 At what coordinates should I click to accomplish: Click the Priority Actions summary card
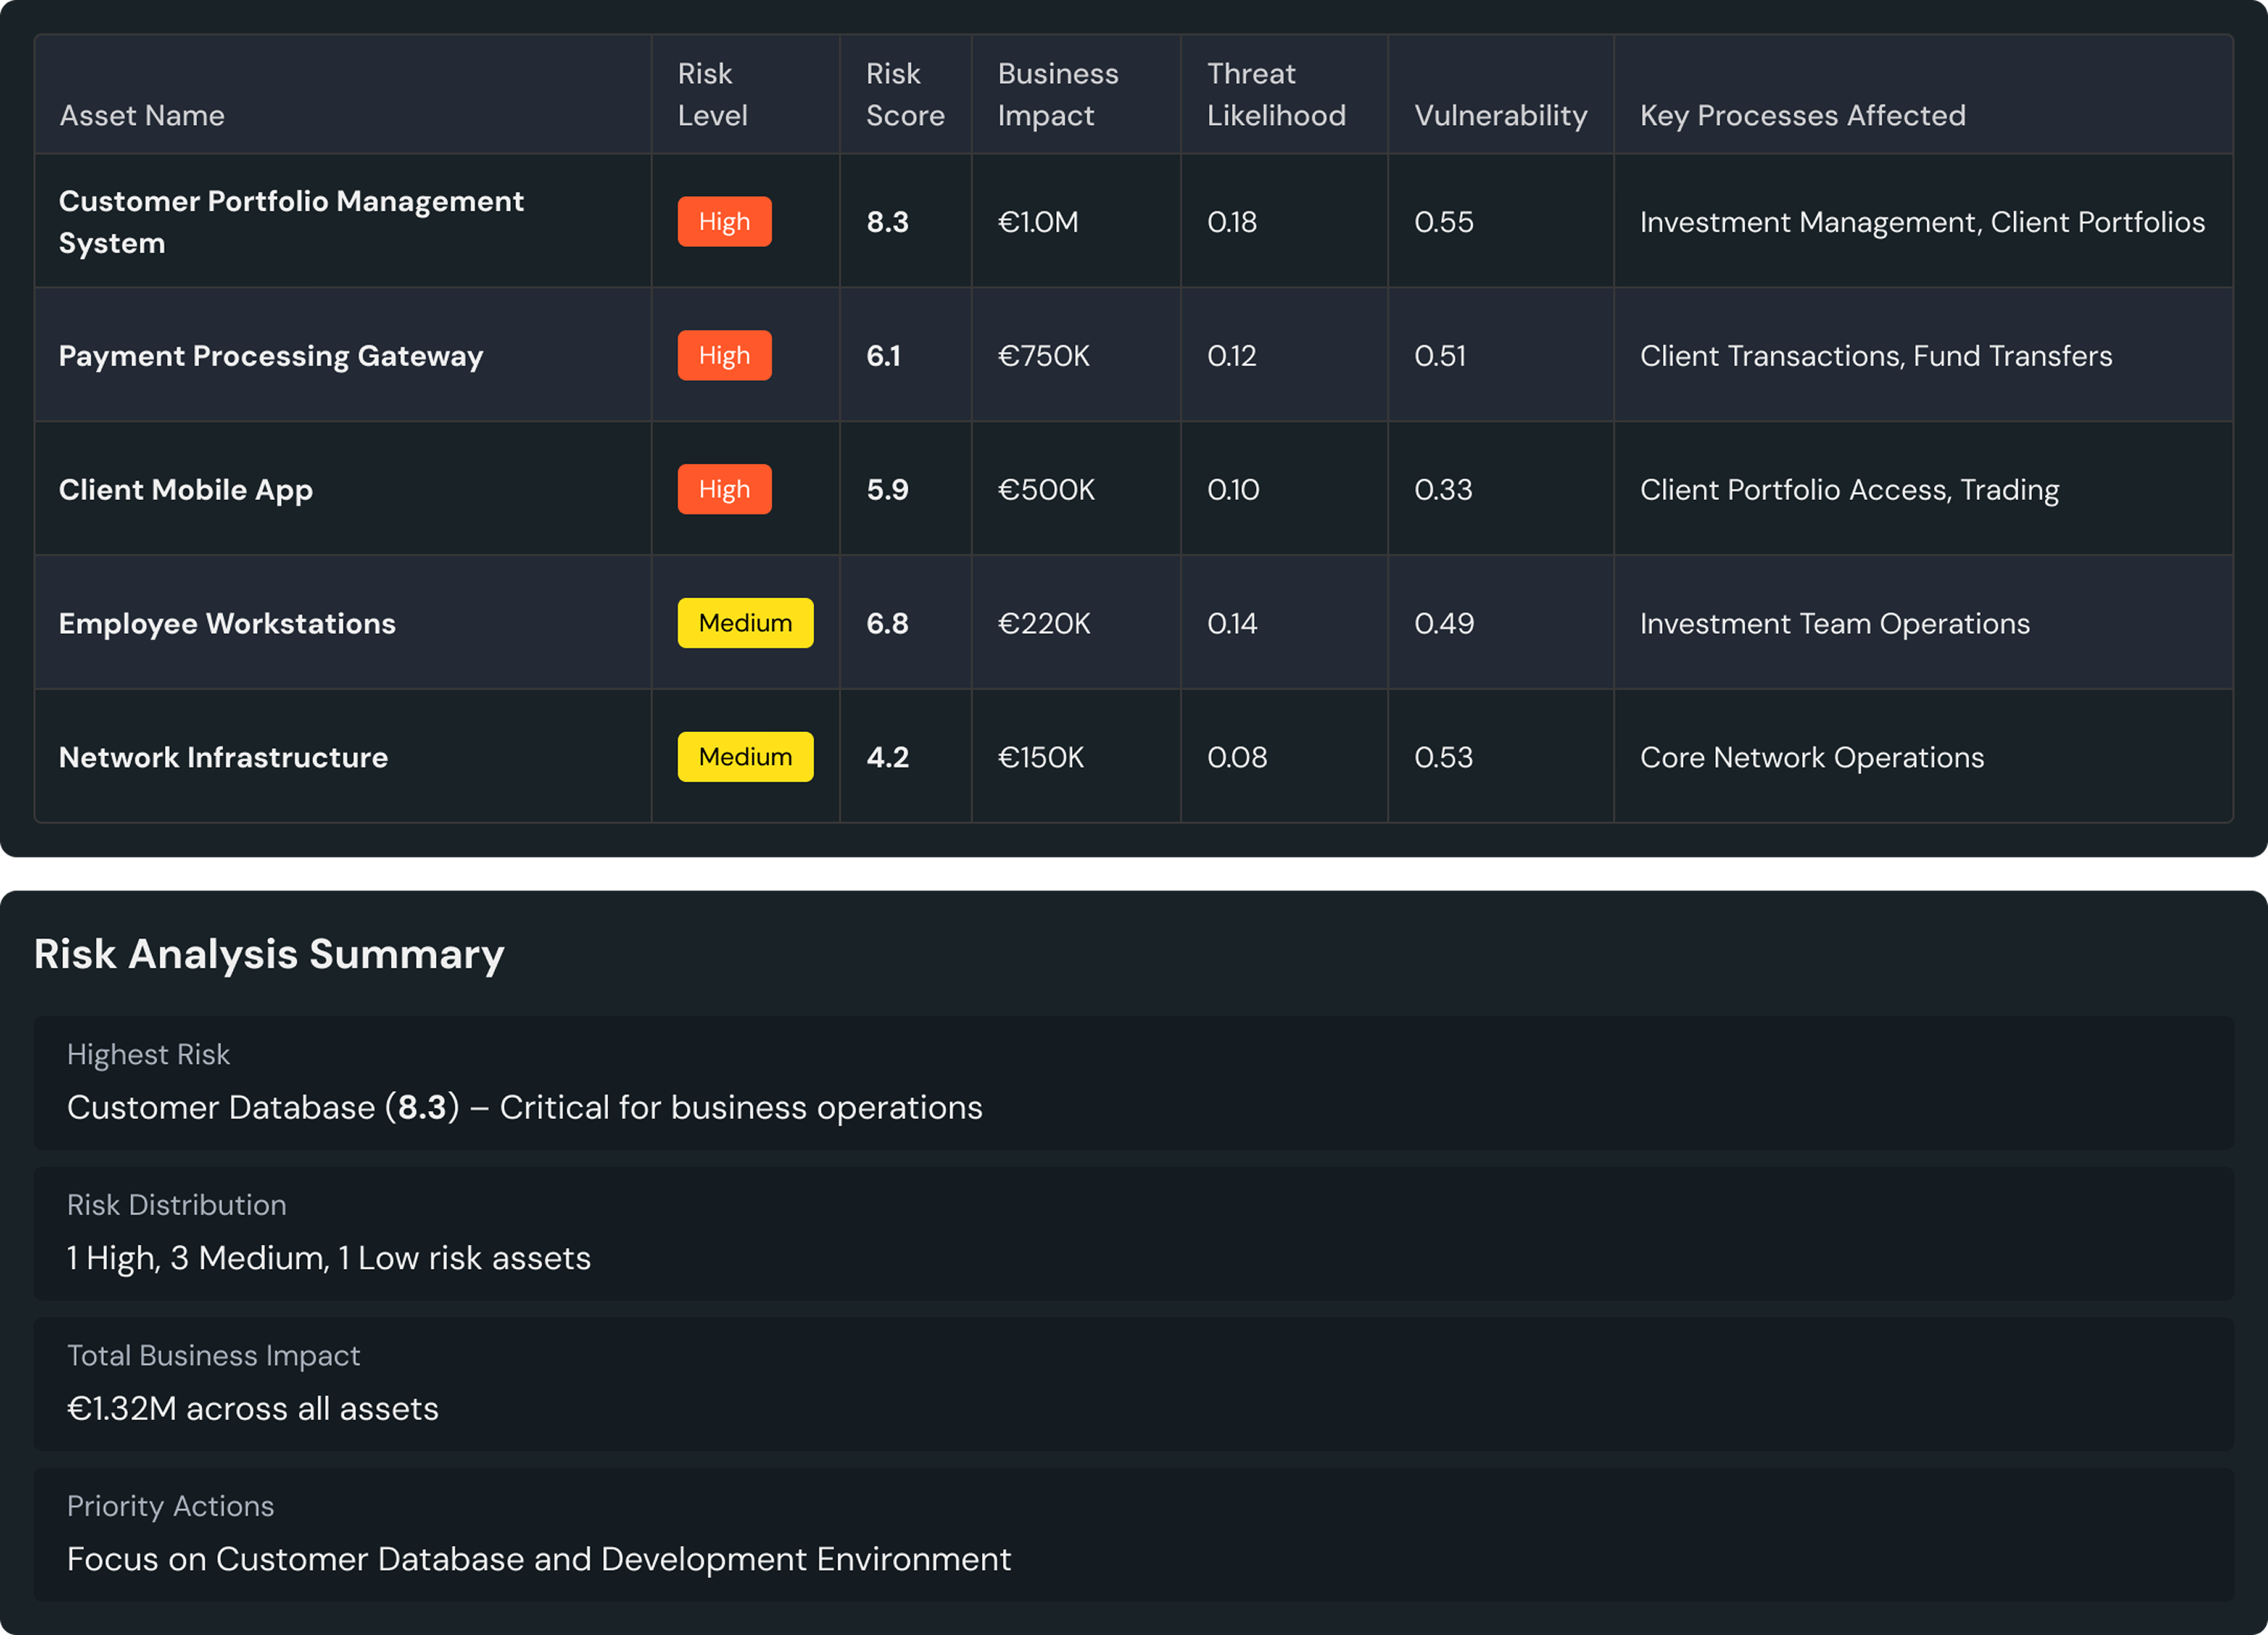click(x=1133, y=1534)
